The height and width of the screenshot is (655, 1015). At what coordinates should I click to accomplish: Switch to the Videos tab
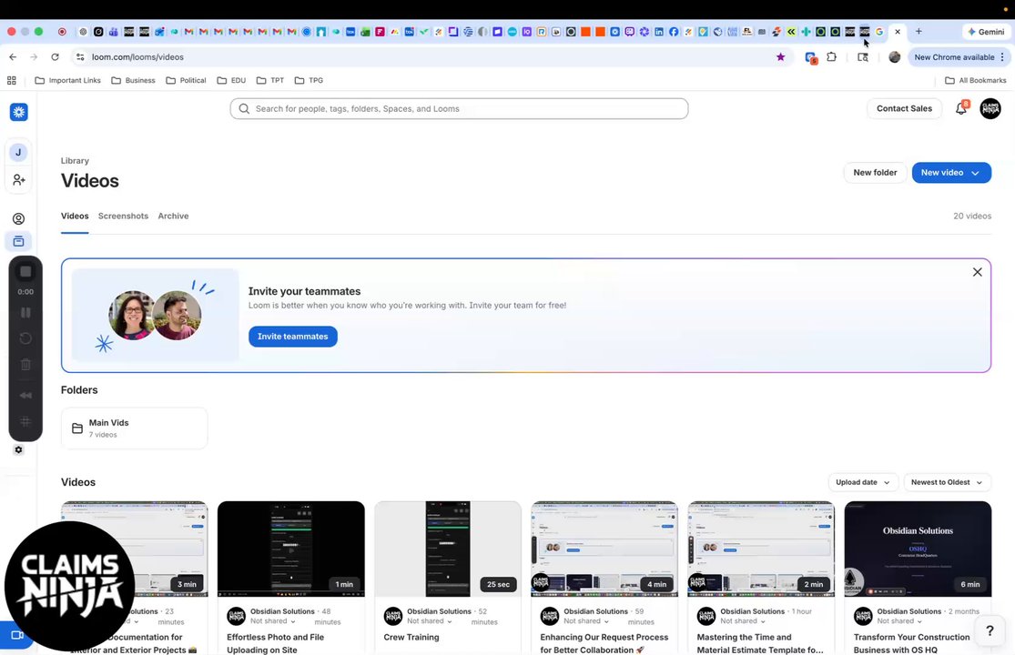point(75,216)
